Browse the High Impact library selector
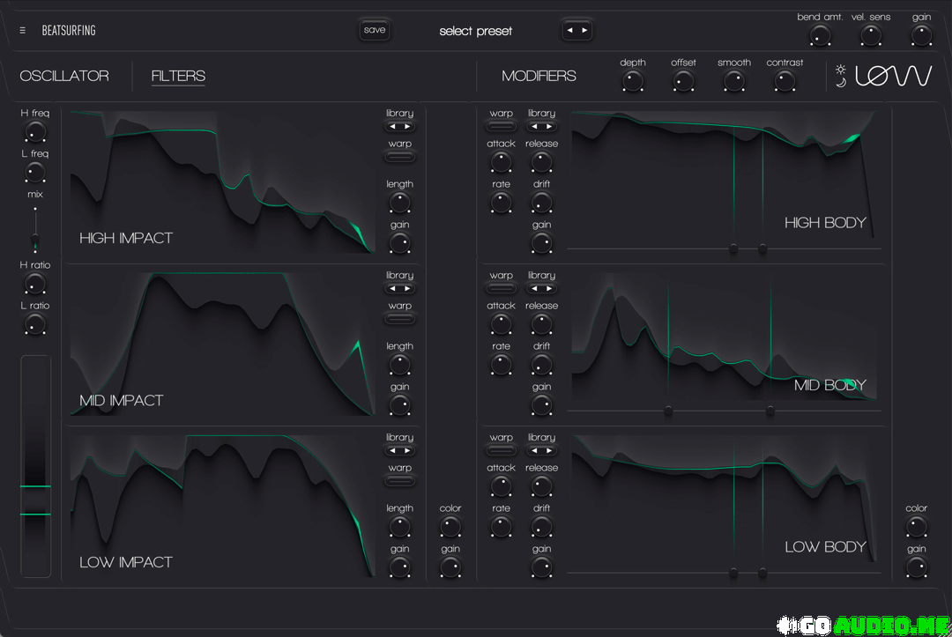The height and width of the screenshot is (637, 952). pyautogui.click(x=399, y=127)
